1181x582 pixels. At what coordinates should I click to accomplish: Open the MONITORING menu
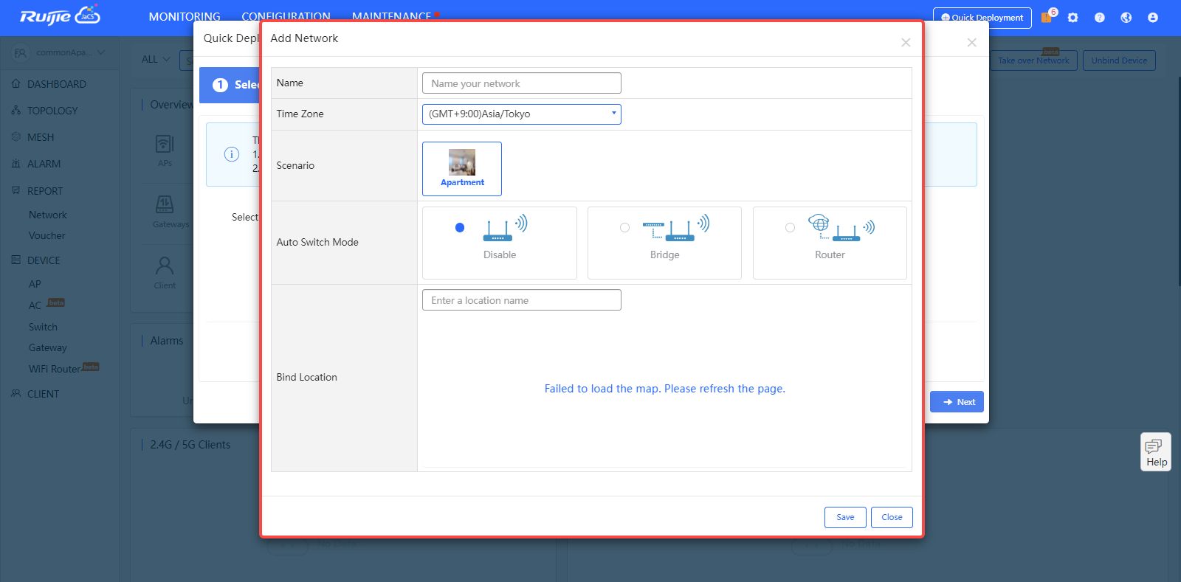[x=185, y=16]
